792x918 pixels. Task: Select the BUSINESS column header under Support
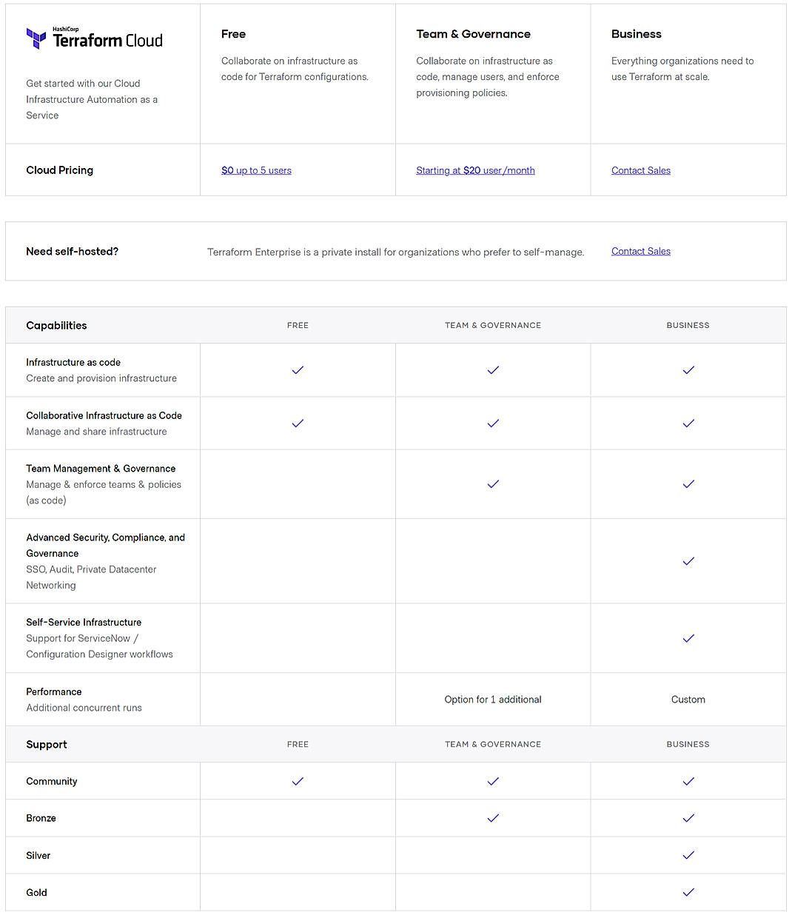[x=688, y=744]
